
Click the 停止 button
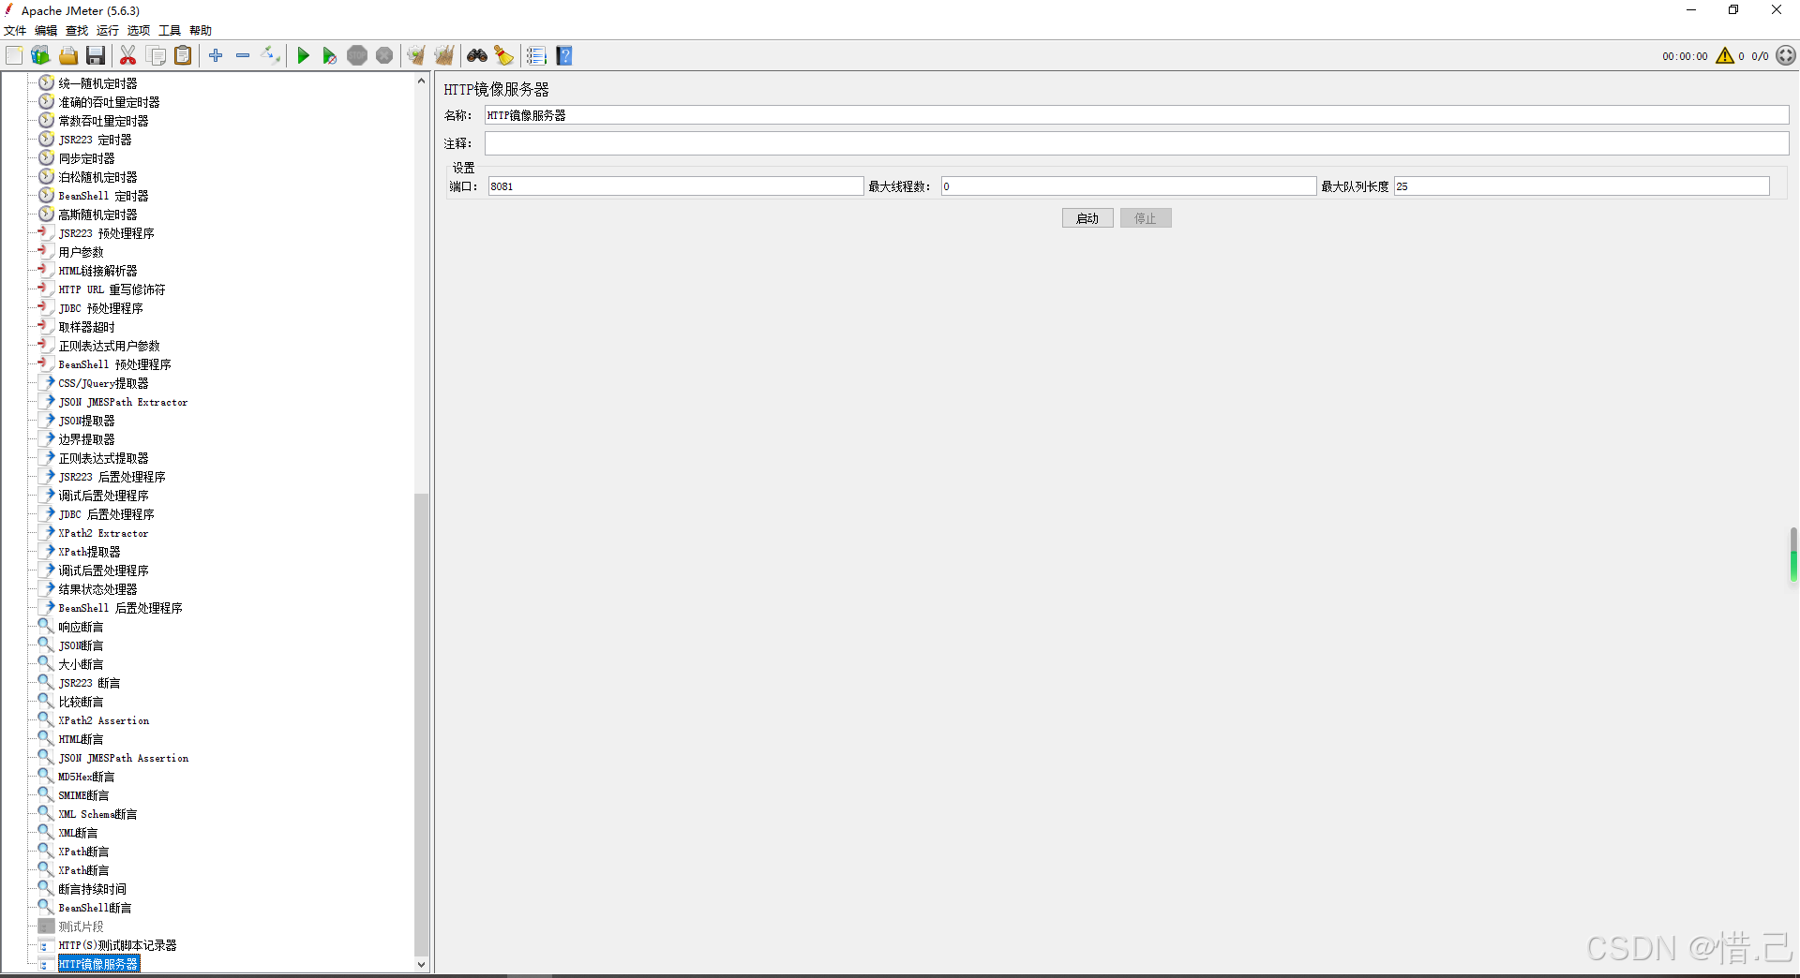[x=1146, y=218]
